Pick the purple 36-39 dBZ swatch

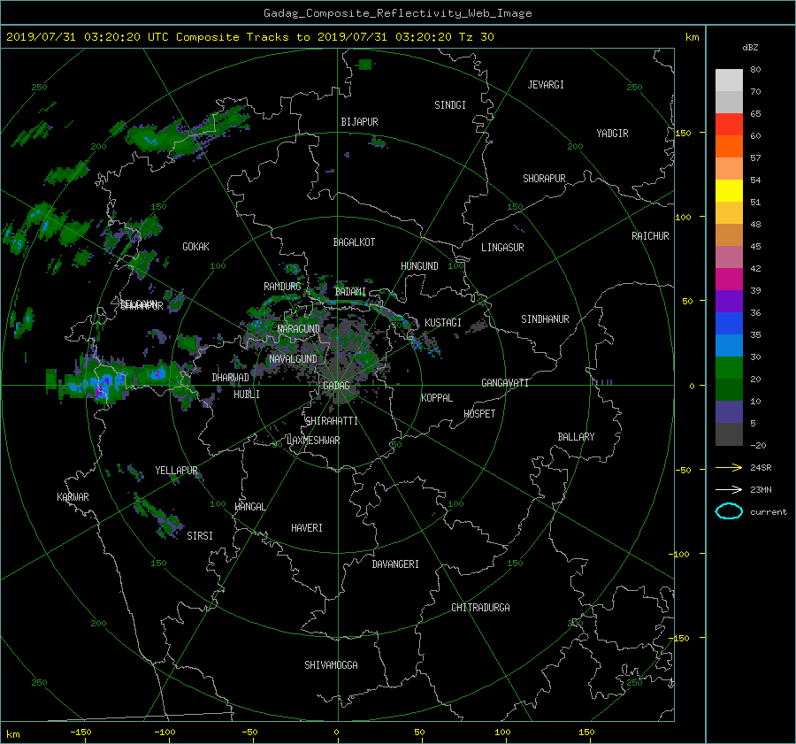coord(729,301)
